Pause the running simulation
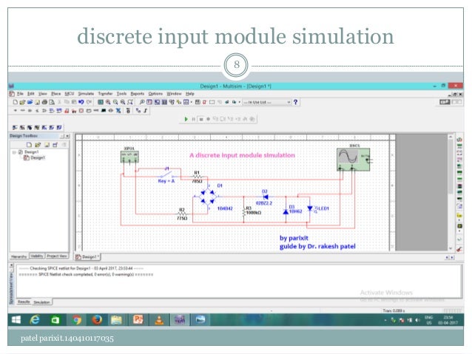 click(194, 119)
